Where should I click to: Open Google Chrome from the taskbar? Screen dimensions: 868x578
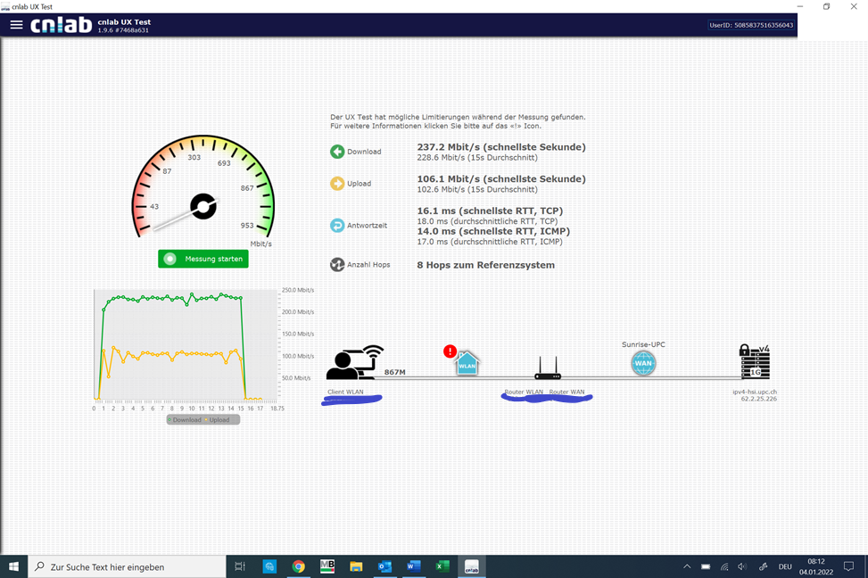[299, 566]
